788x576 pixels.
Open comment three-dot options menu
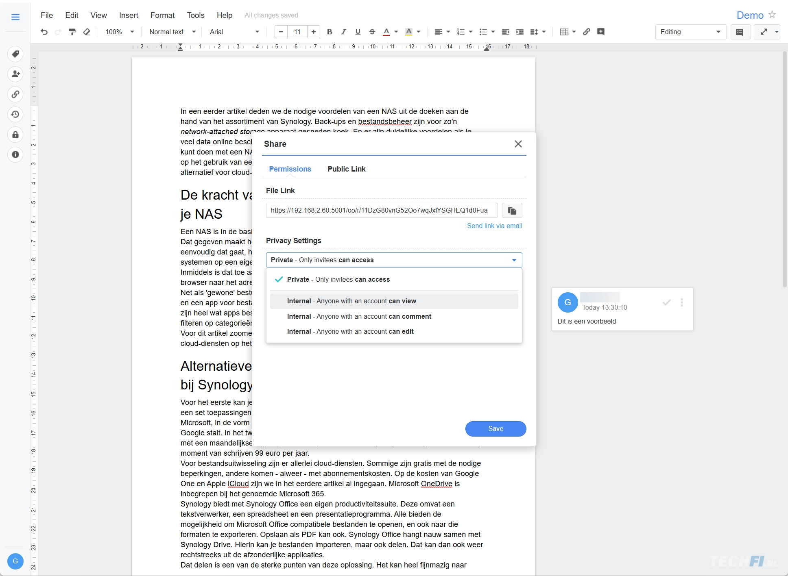[x=682, y=302]
